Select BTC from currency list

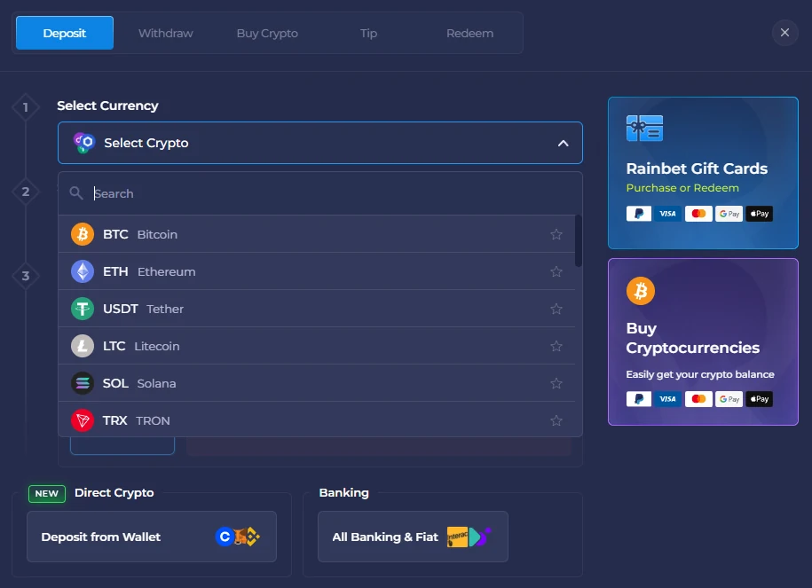(x=317, y=234)
